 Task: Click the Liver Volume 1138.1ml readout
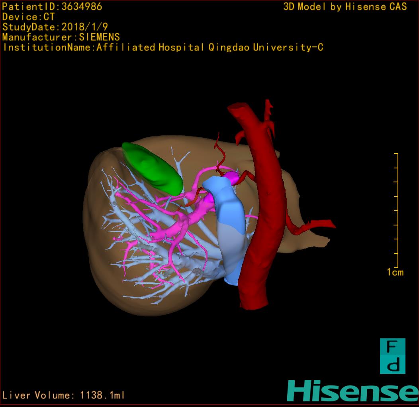pyautogui.click(x=64, y=395)
